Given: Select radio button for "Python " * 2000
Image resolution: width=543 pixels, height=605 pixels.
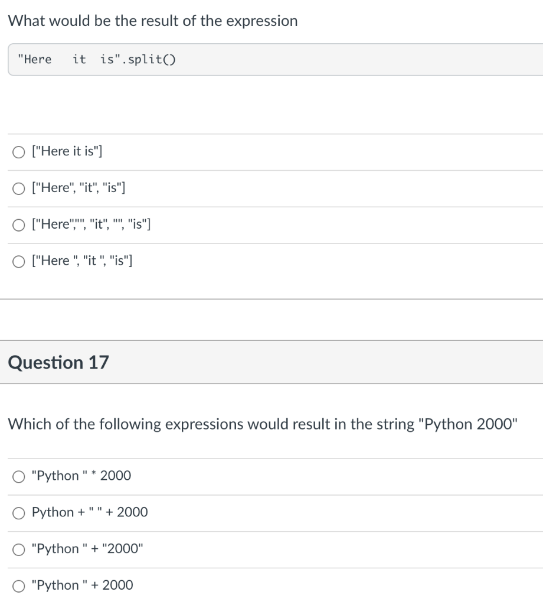Looking at the screenshot, I should pos(19,476).
